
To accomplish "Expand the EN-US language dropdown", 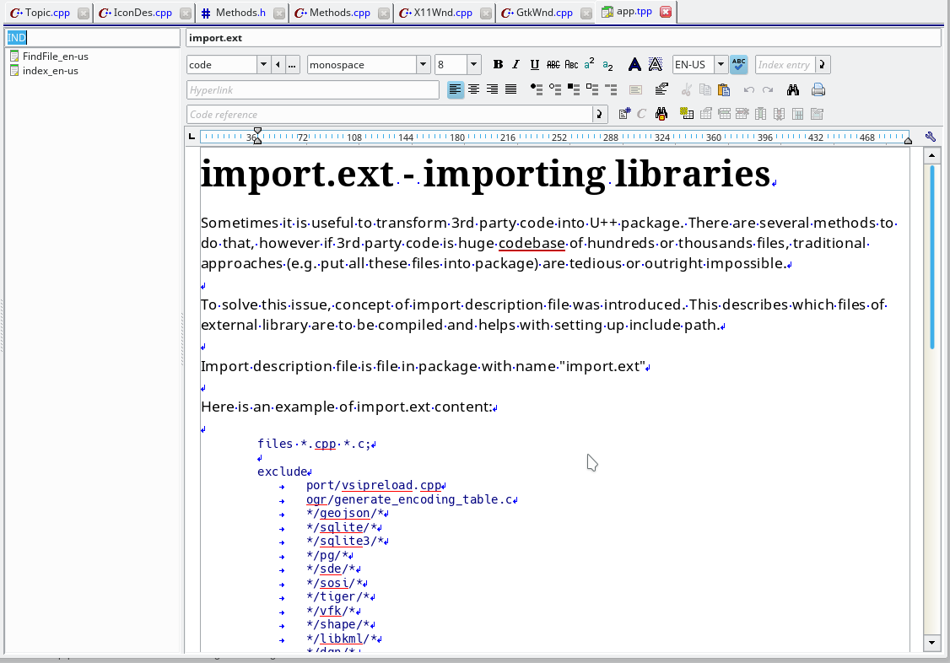I will tap(721, 65).
